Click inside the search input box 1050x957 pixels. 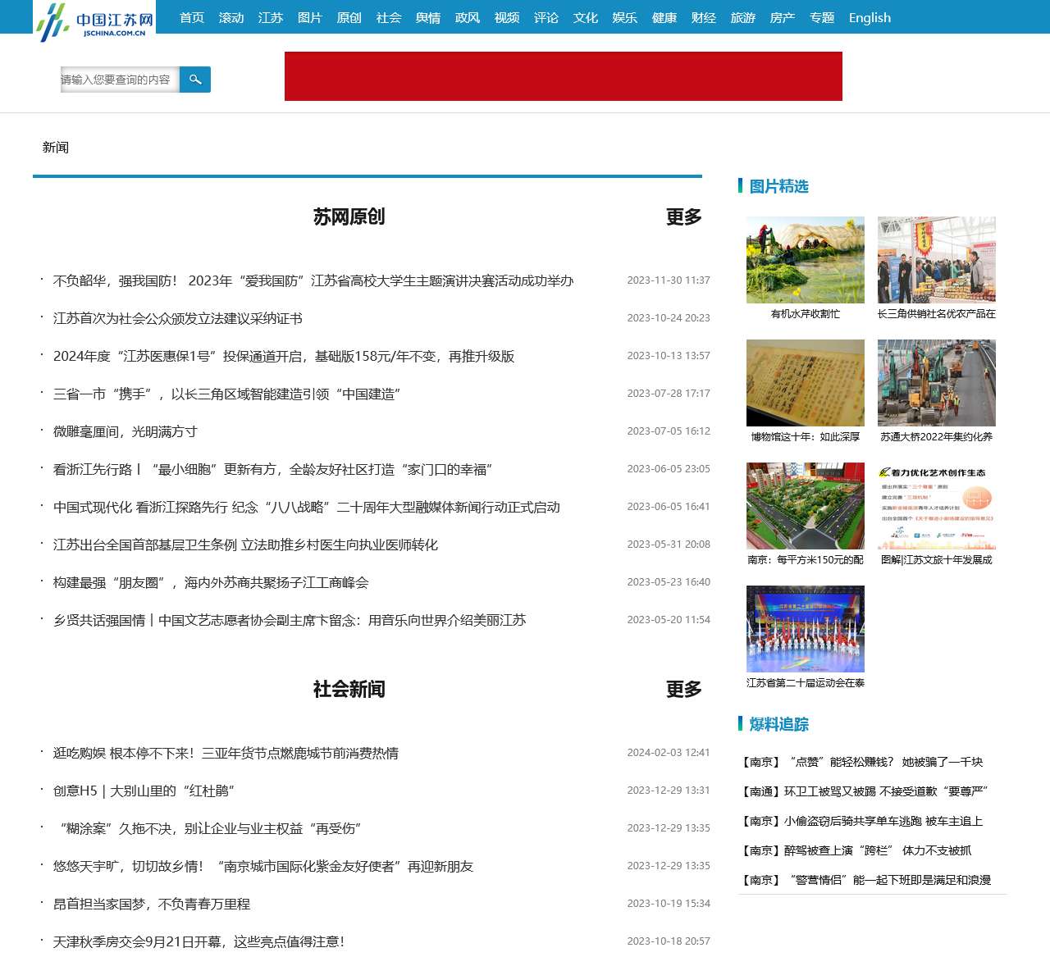point(119,80)
